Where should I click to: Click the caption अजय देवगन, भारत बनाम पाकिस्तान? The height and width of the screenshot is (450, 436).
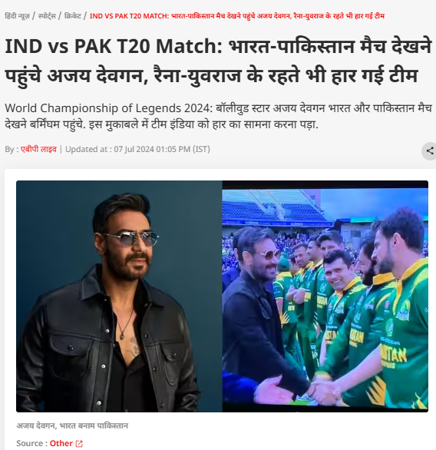(72, 425)
